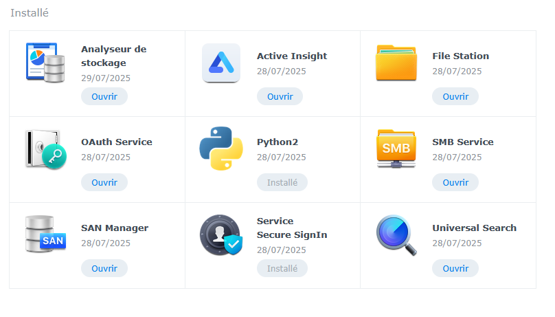Image resolution: width=555 pixels, height=317 pixels.
Task: Click the Analyseur de stockage icon
Action: 45,63
